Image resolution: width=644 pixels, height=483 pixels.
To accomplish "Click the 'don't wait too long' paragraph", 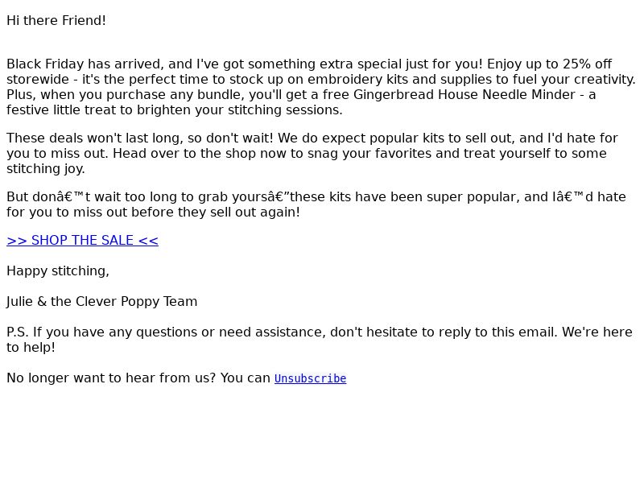I will 316,204.
